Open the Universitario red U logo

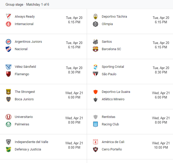pos(9,117)
